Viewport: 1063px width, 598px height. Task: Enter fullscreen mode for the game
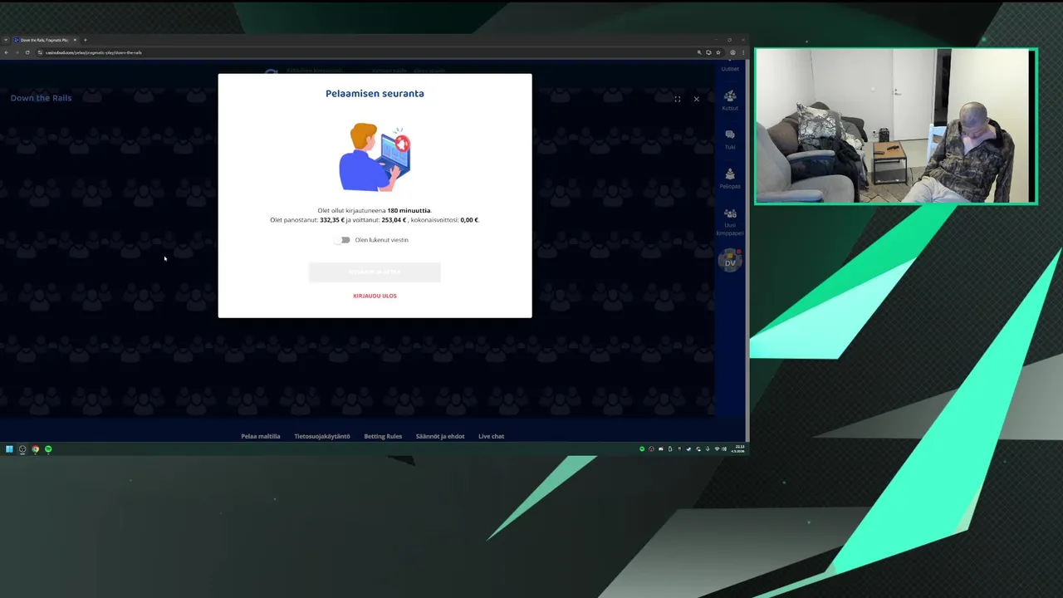pos(677,99)
